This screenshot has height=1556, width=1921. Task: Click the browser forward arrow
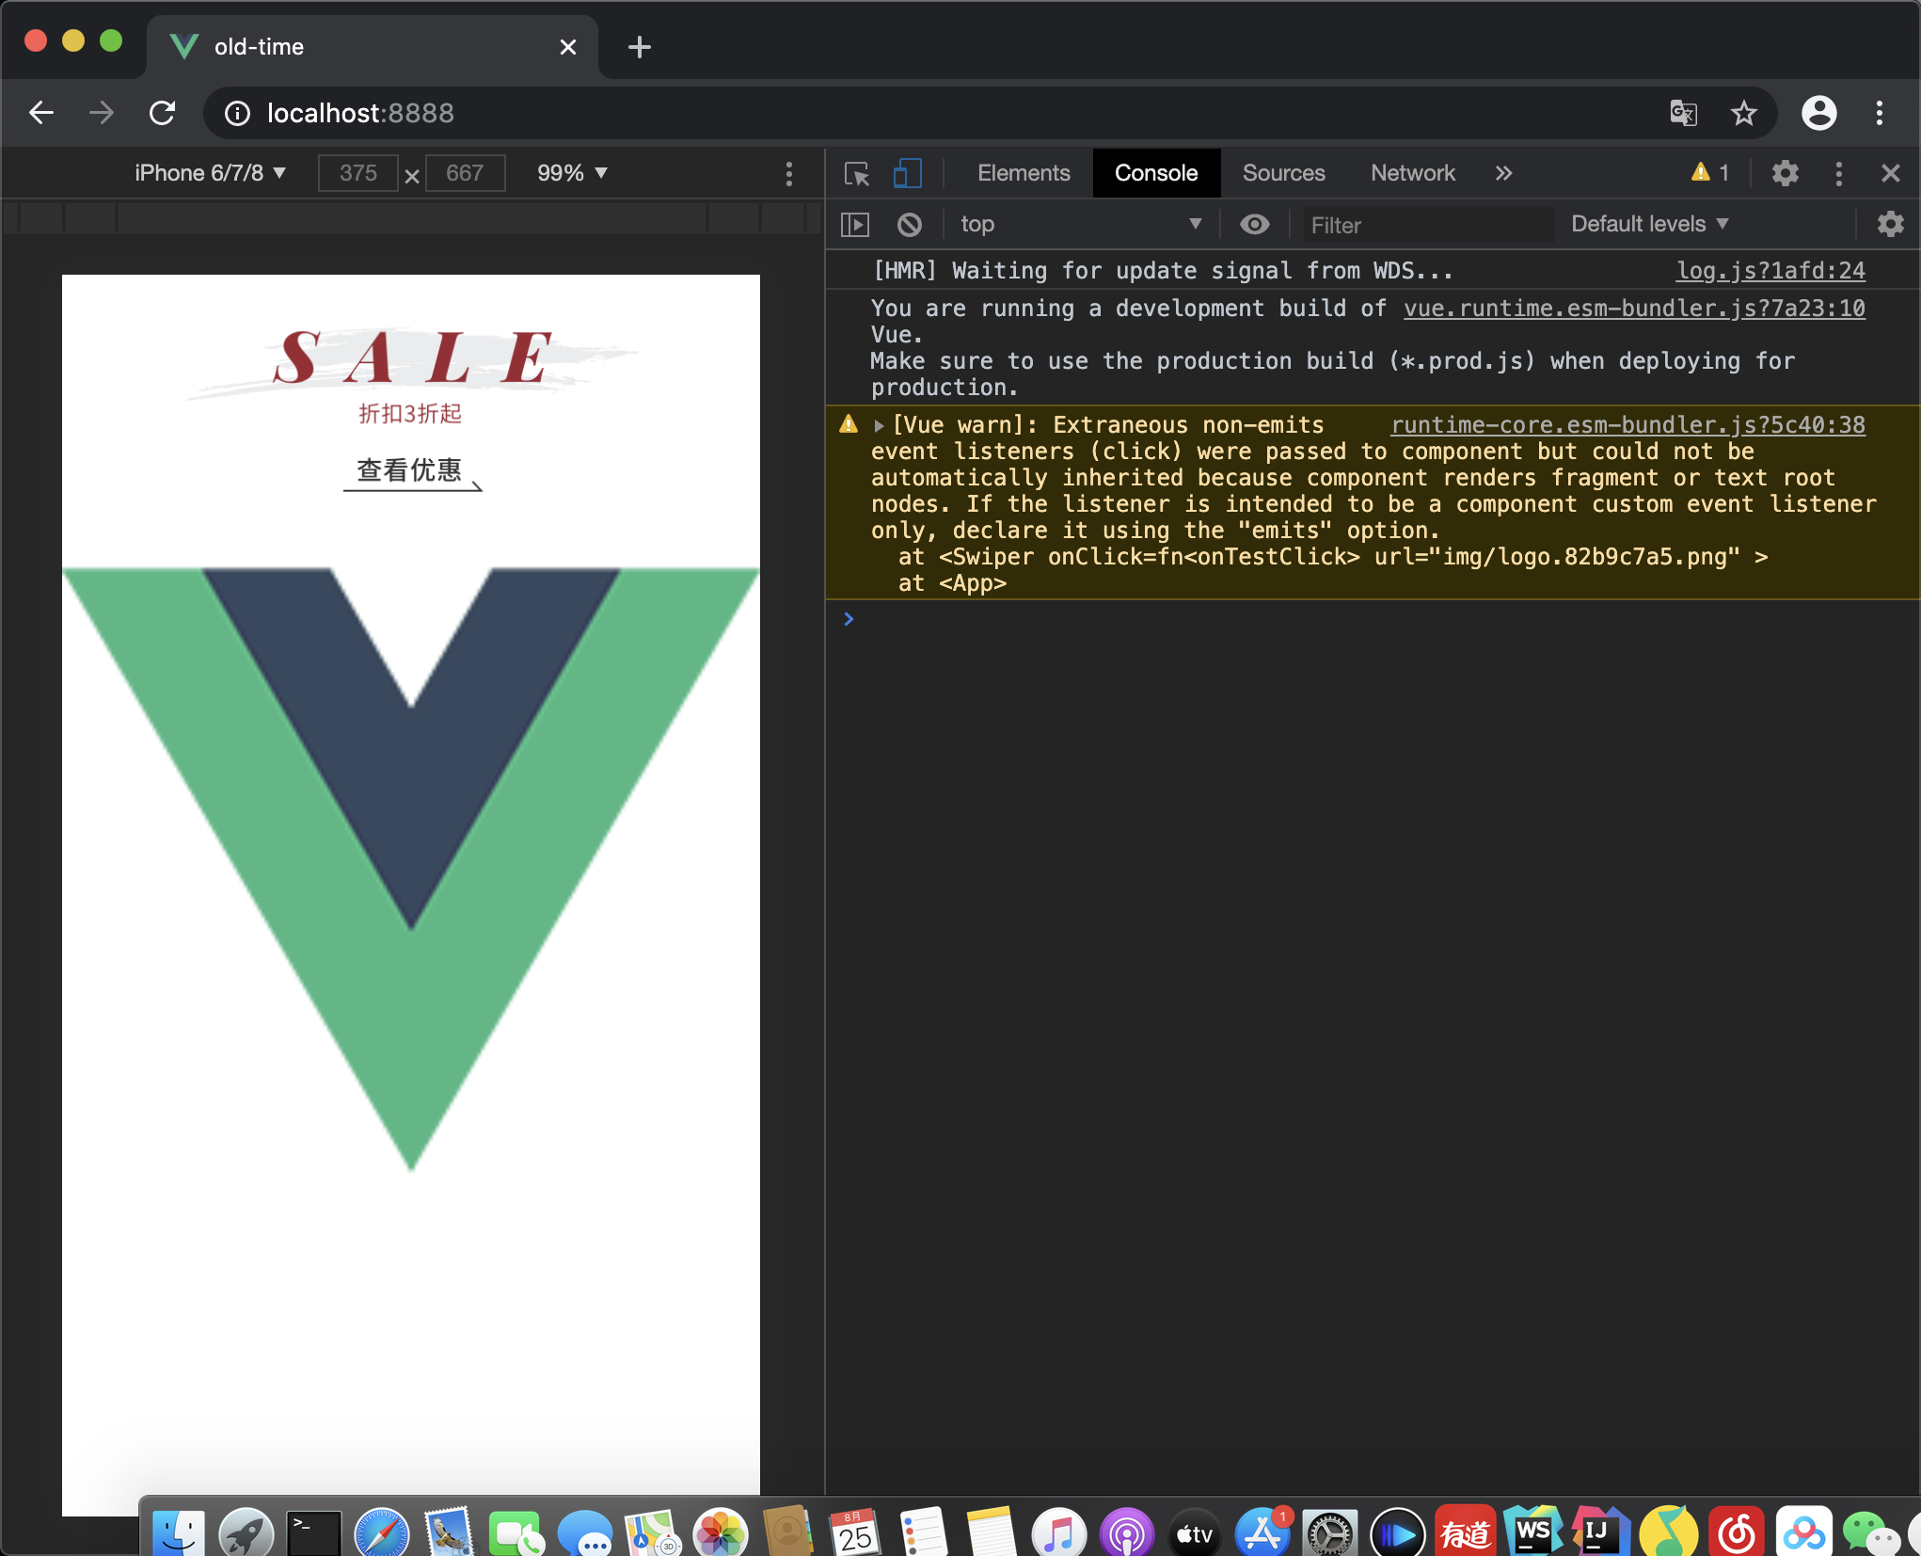102,113
